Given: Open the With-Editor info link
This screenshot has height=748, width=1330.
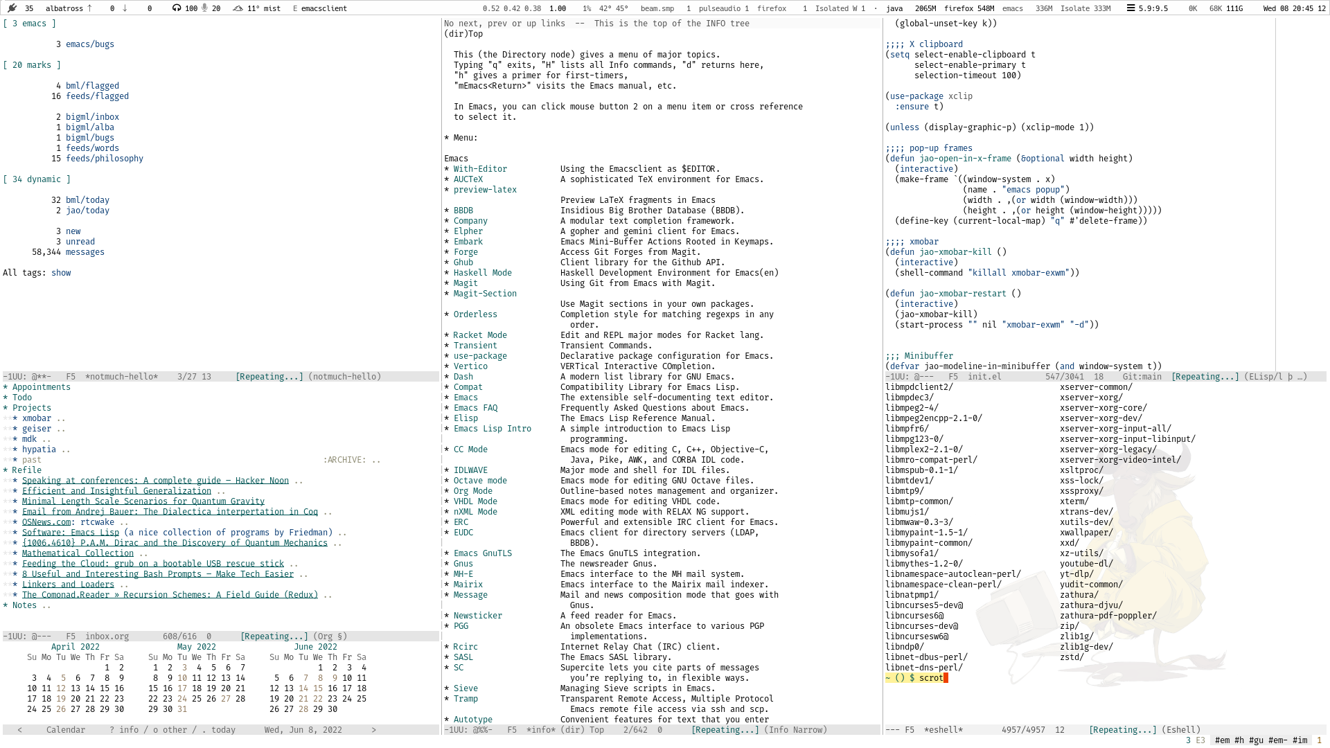Looking at the screenshot, I should coord(481,168).
